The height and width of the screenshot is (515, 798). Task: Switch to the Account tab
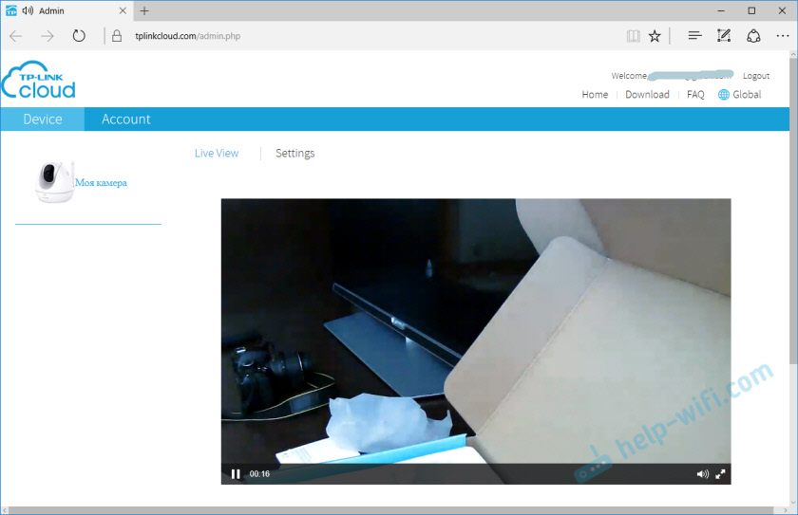pos(125,120)
